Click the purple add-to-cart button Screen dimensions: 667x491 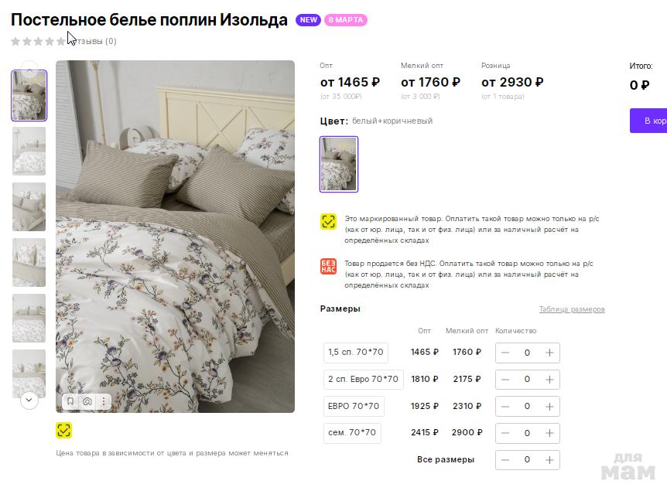(x=648, y=121)
